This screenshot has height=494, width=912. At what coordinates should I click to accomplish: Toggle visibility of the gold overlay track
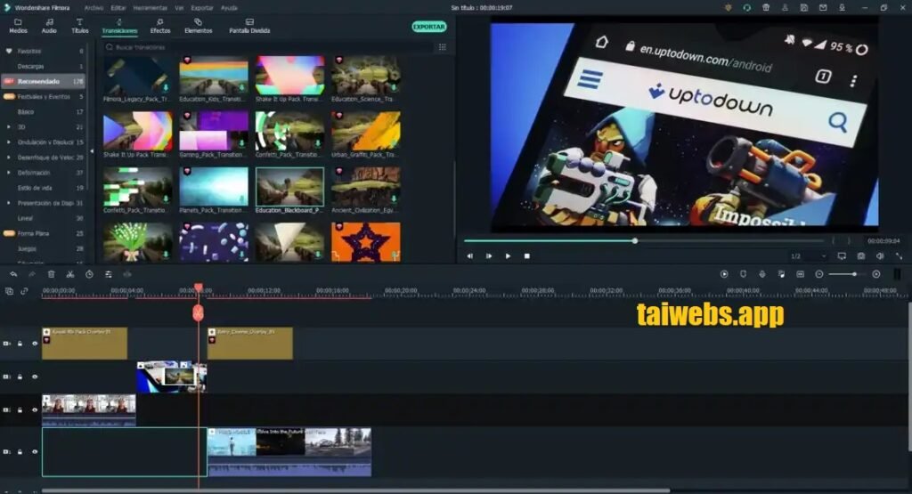pyautogui.click(x=35, y=344)
